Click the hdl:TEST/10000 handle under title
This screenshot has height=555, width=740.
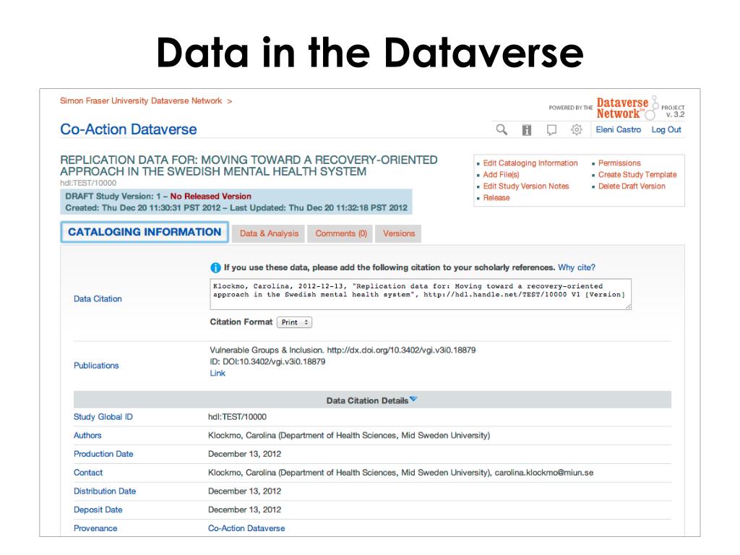click(x=87, y=183)
